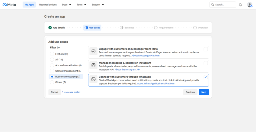Click the Use cases step icon
This screenshot has height=132, width=256.
pyautogui.click(x=86, y=28)
